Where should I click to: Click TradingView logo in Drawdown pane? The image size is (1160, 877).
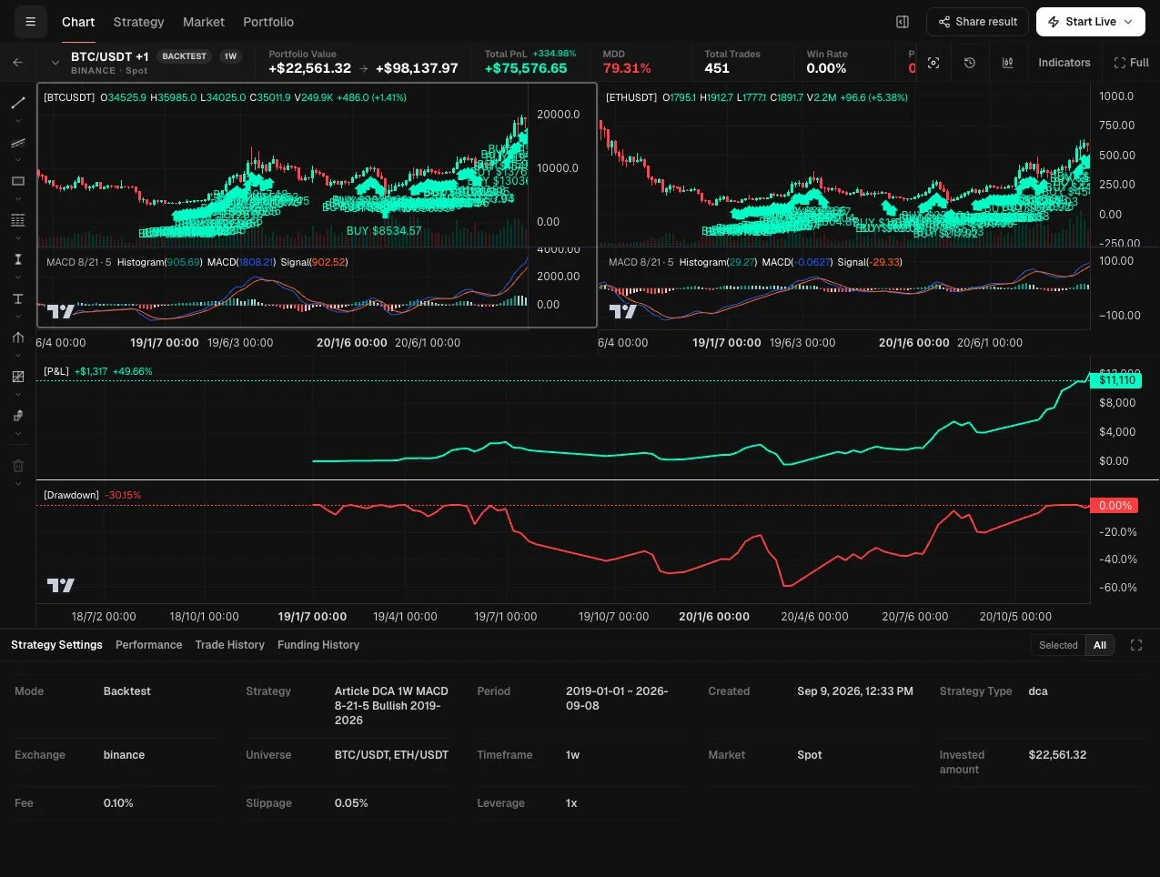tap(61, 585)
